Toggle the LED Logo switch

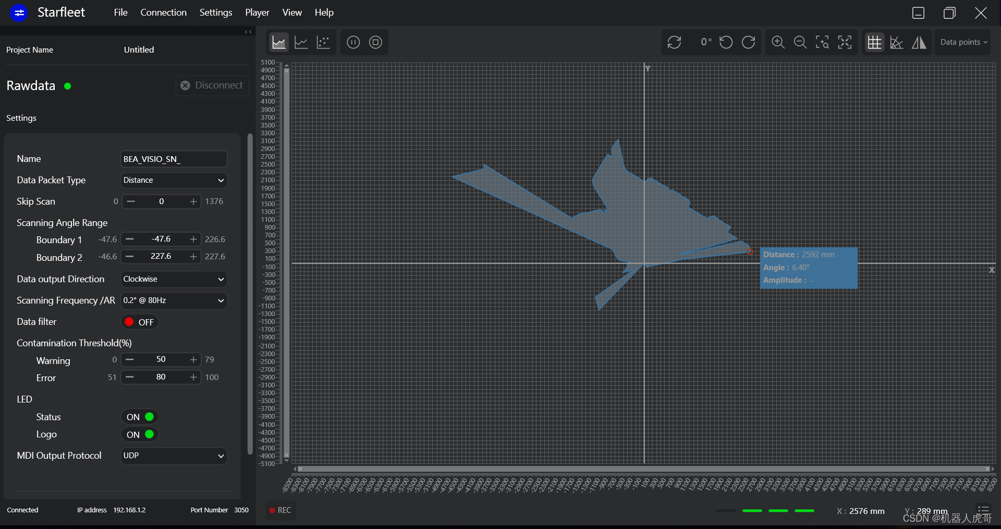[x=140, y=434]
